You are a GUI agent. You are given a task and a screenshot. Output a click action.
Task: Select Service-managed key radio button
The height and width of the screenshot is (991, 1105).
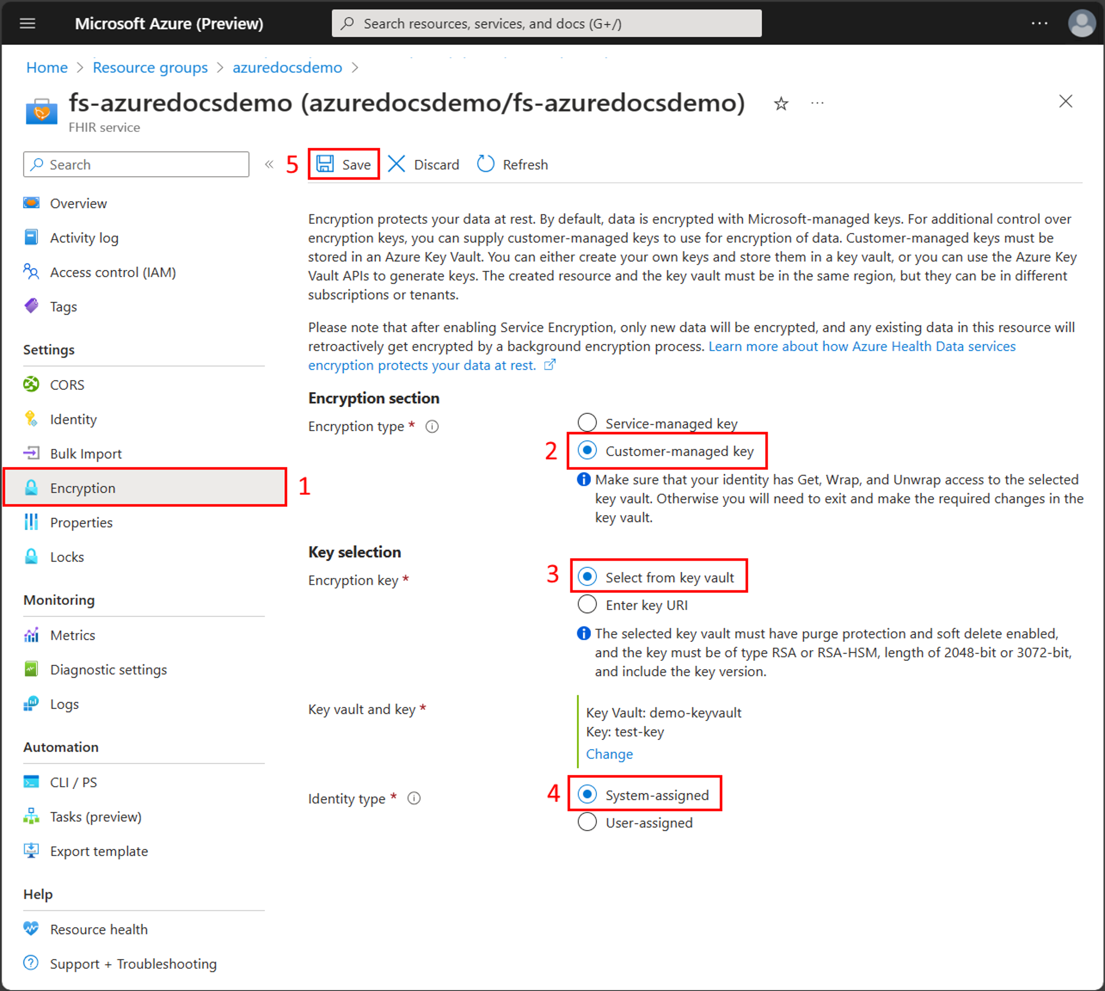(587, 422)
